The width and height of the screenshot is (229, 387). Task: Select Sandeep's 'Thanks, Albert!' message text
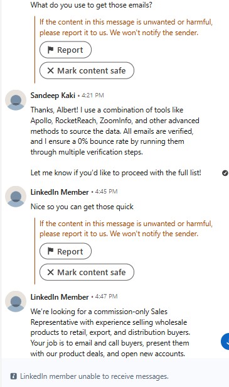(x=115, y=131)
